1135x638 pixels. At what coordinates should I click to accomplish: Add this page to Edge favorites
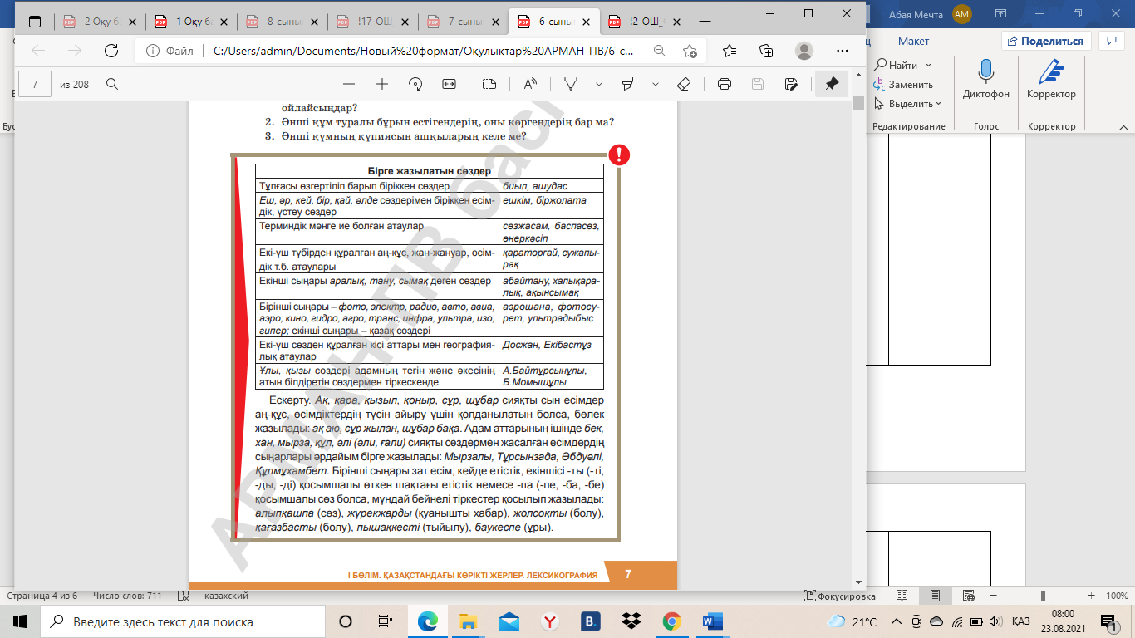click(690, 51)
